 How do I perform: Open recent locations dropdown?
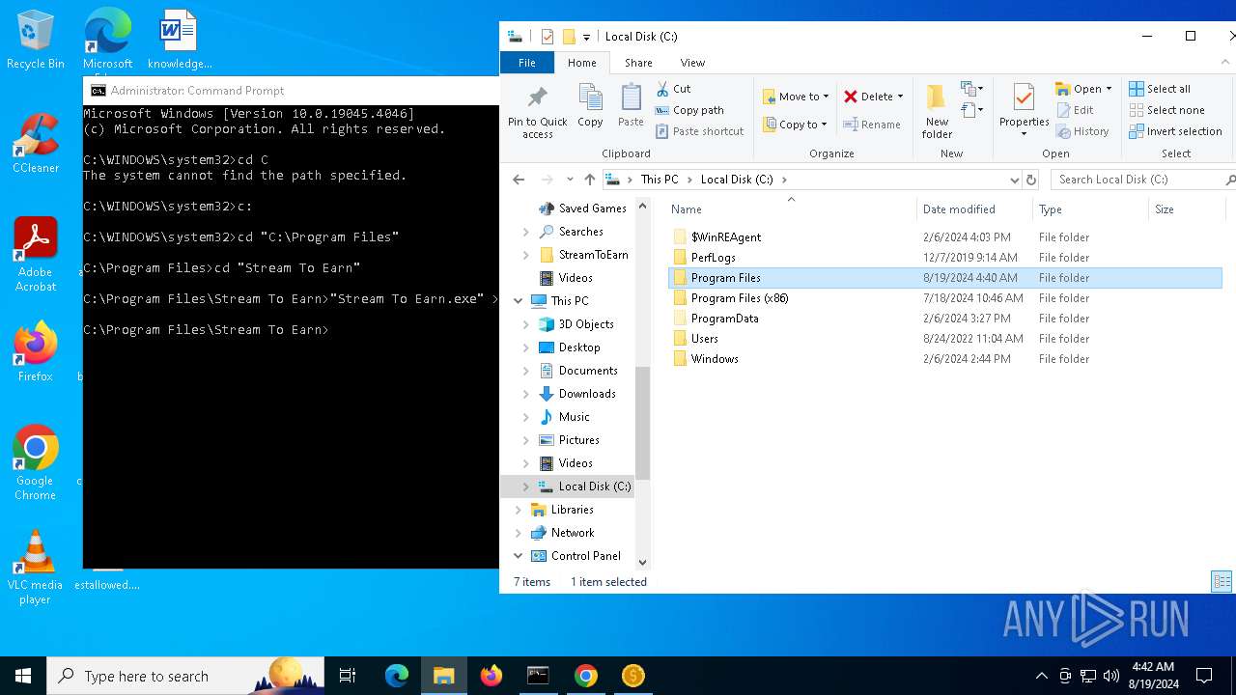click(570, 180)
